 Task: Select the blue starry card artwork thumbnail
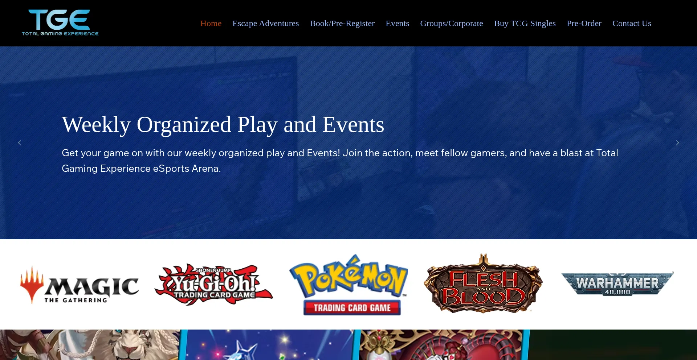click(269, 345)
